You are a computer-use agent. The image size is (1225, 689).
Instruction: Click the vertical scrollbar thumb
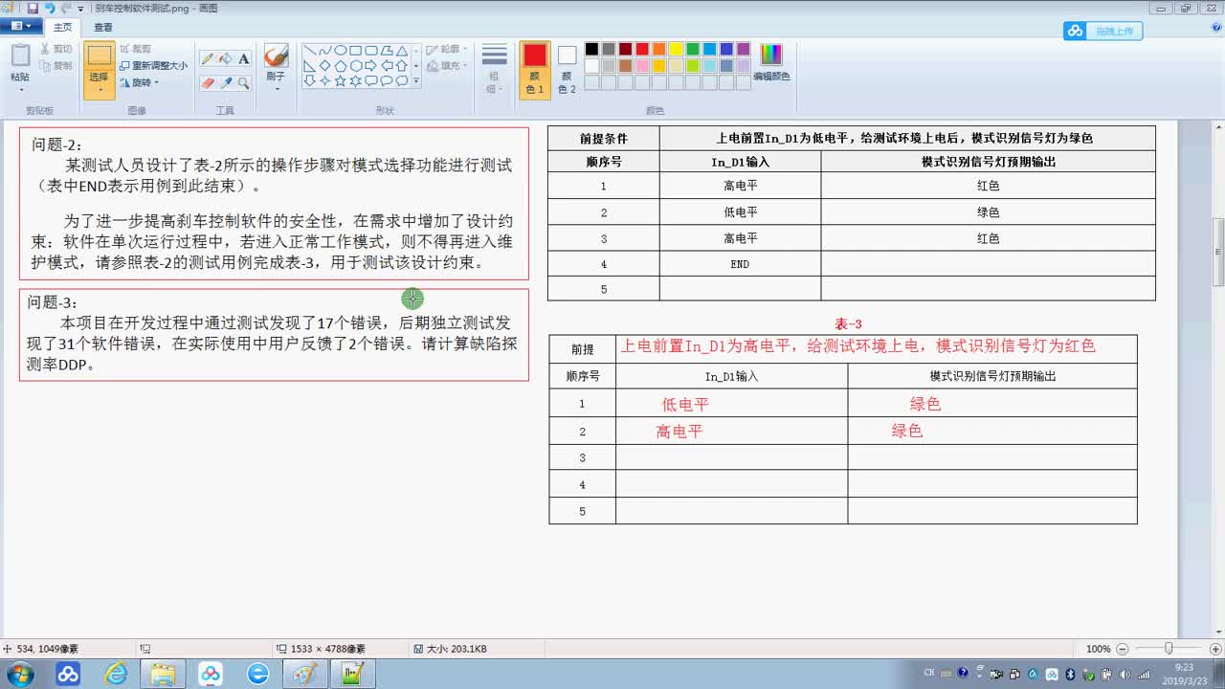click(1218, 252)
